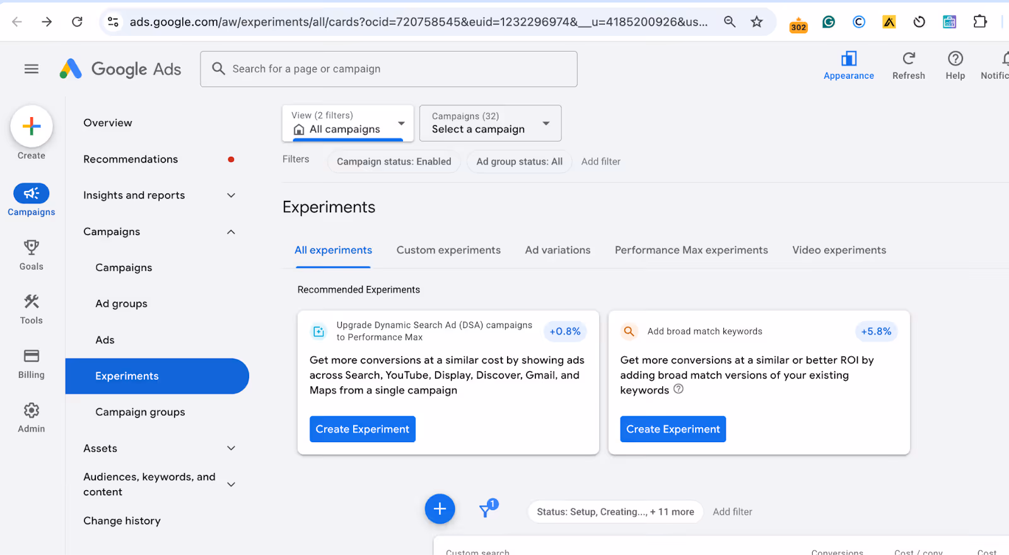
Task: Collapse the Campaigns sidebar section
Action: point(231,232)
